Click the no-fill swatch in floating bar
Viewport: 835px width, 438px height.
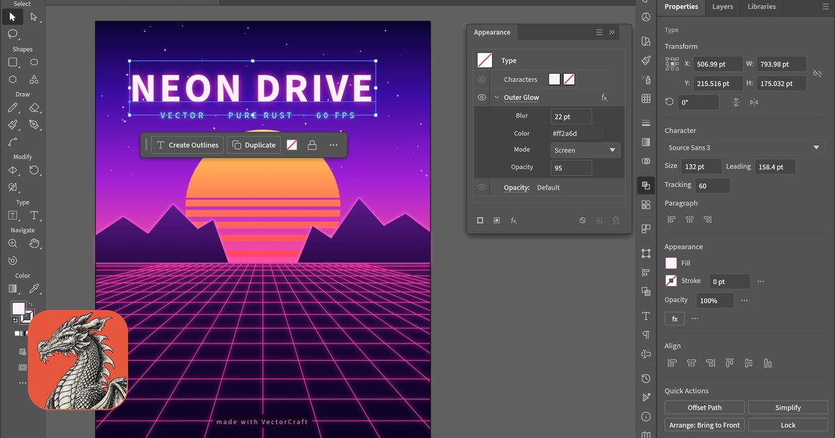pyautogui.click(x=292, y=145)
